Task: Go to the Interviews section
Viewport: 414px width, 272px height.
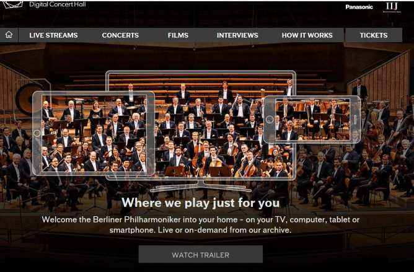Action: (x=237, y=35)
